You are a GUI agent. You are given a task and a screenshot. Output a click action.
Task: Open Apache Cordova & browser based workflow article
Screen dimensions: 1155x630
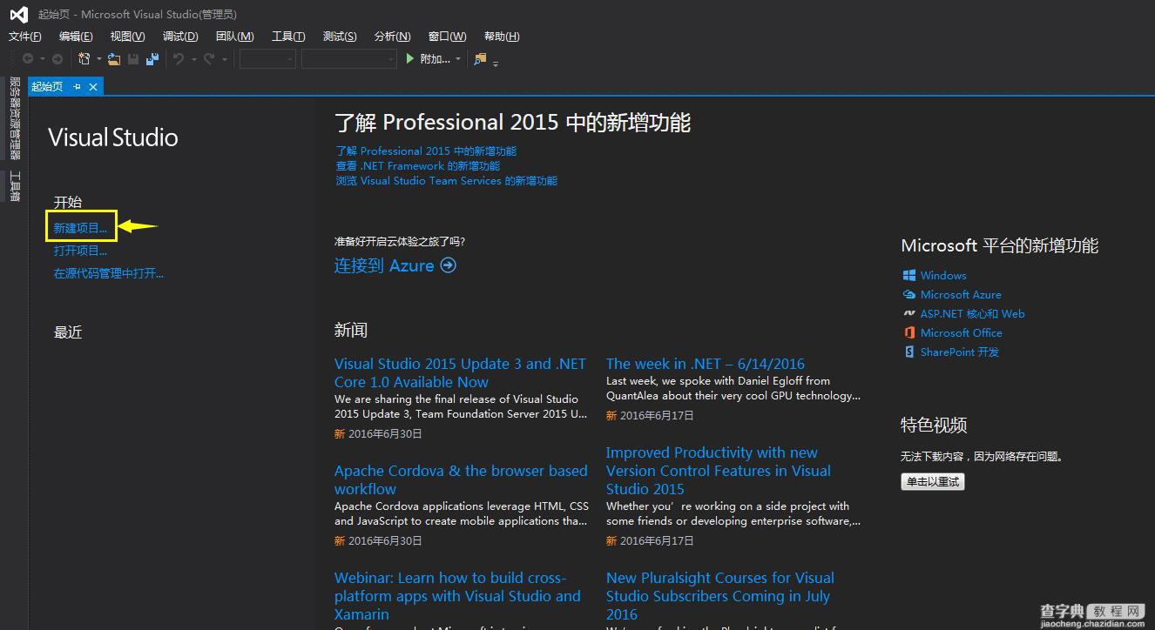click(461, 479)
